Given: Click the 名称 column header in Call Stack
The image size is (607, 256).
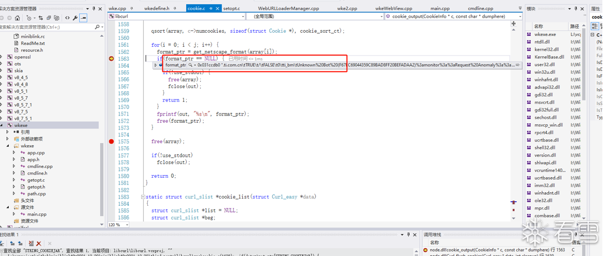Looking at the screenshot, I should (x=434, y=243).
